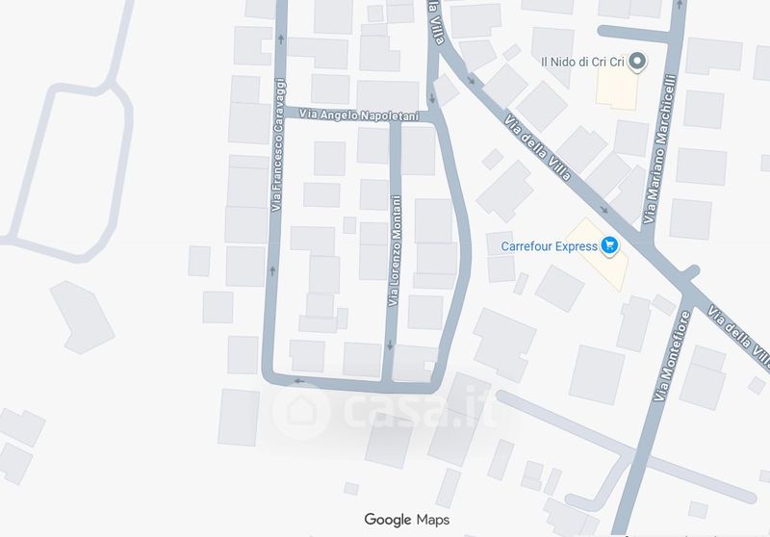Select the Via Montefiore street label
Viewport: 770px width, 537px height.
tap(671, 356)
